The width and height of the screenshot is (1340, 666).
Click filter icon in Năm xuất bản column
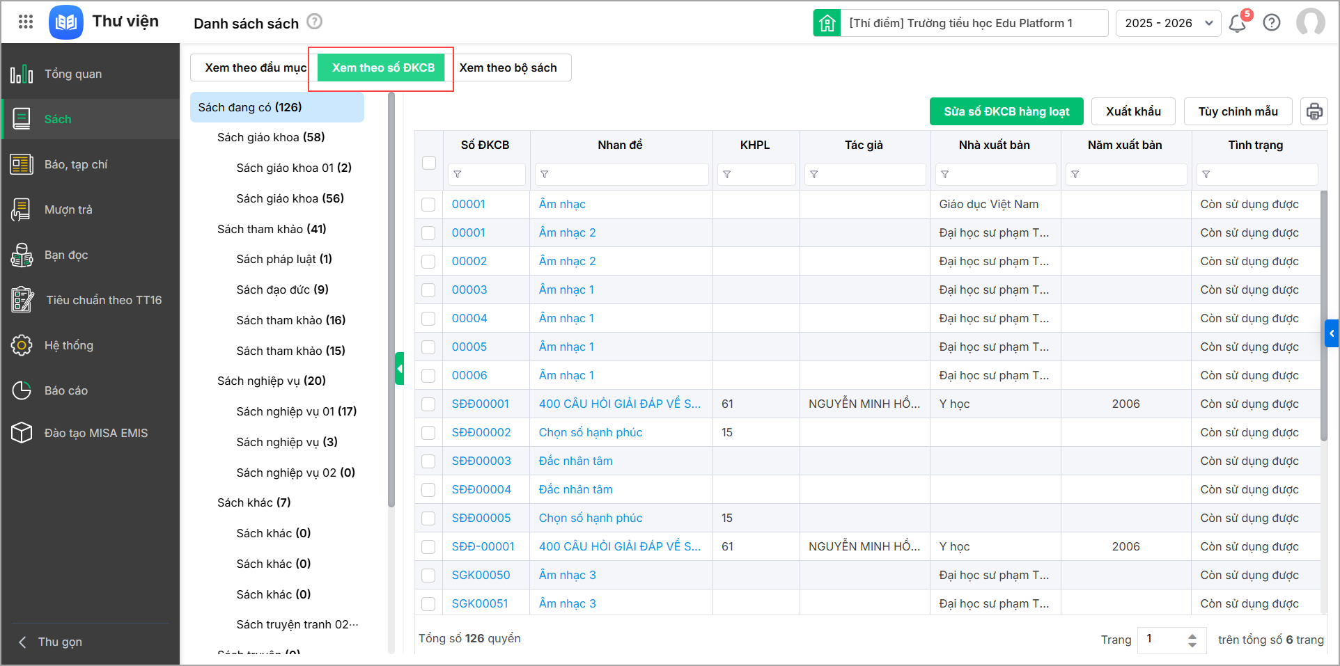pyautogui.click(x=1075, y=175)
